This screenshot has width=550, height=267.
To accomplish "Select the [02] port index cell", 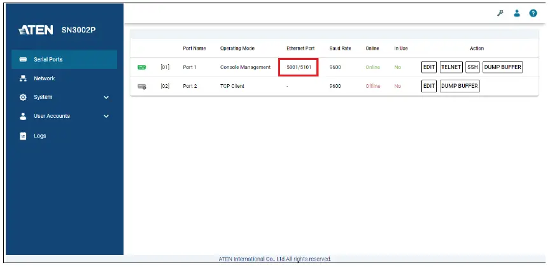I will coord(165,86).
